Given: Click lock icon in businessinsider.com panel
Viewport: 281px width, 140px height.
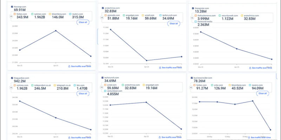Looking at the screenshot, I should (x=251, y=138).
